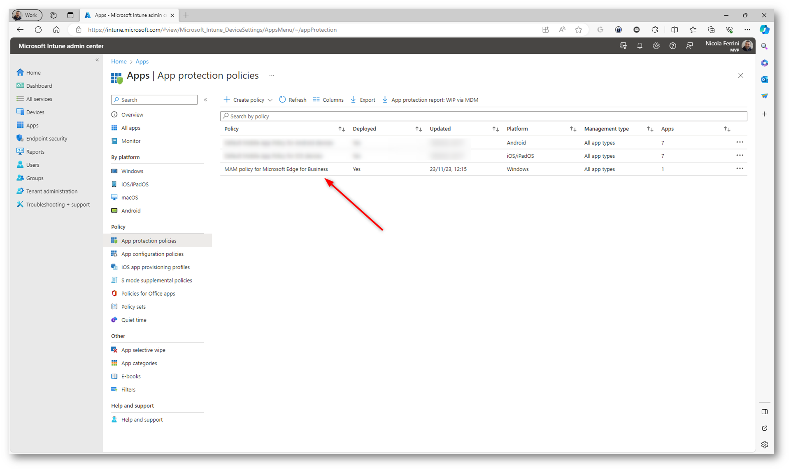
Task: Expand the Create policy dropdown
Action: coord(270,100)
